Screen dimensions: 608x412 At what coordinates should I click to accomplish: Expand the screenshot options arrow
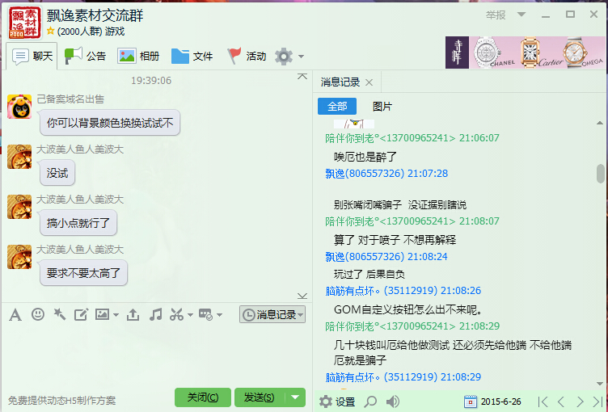pos(190,315)
